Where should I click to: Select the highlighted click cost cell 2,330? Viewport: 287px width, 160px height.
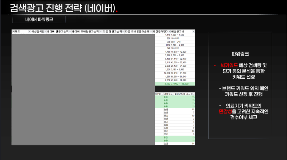pyautogui.click(x=167, y=84)
